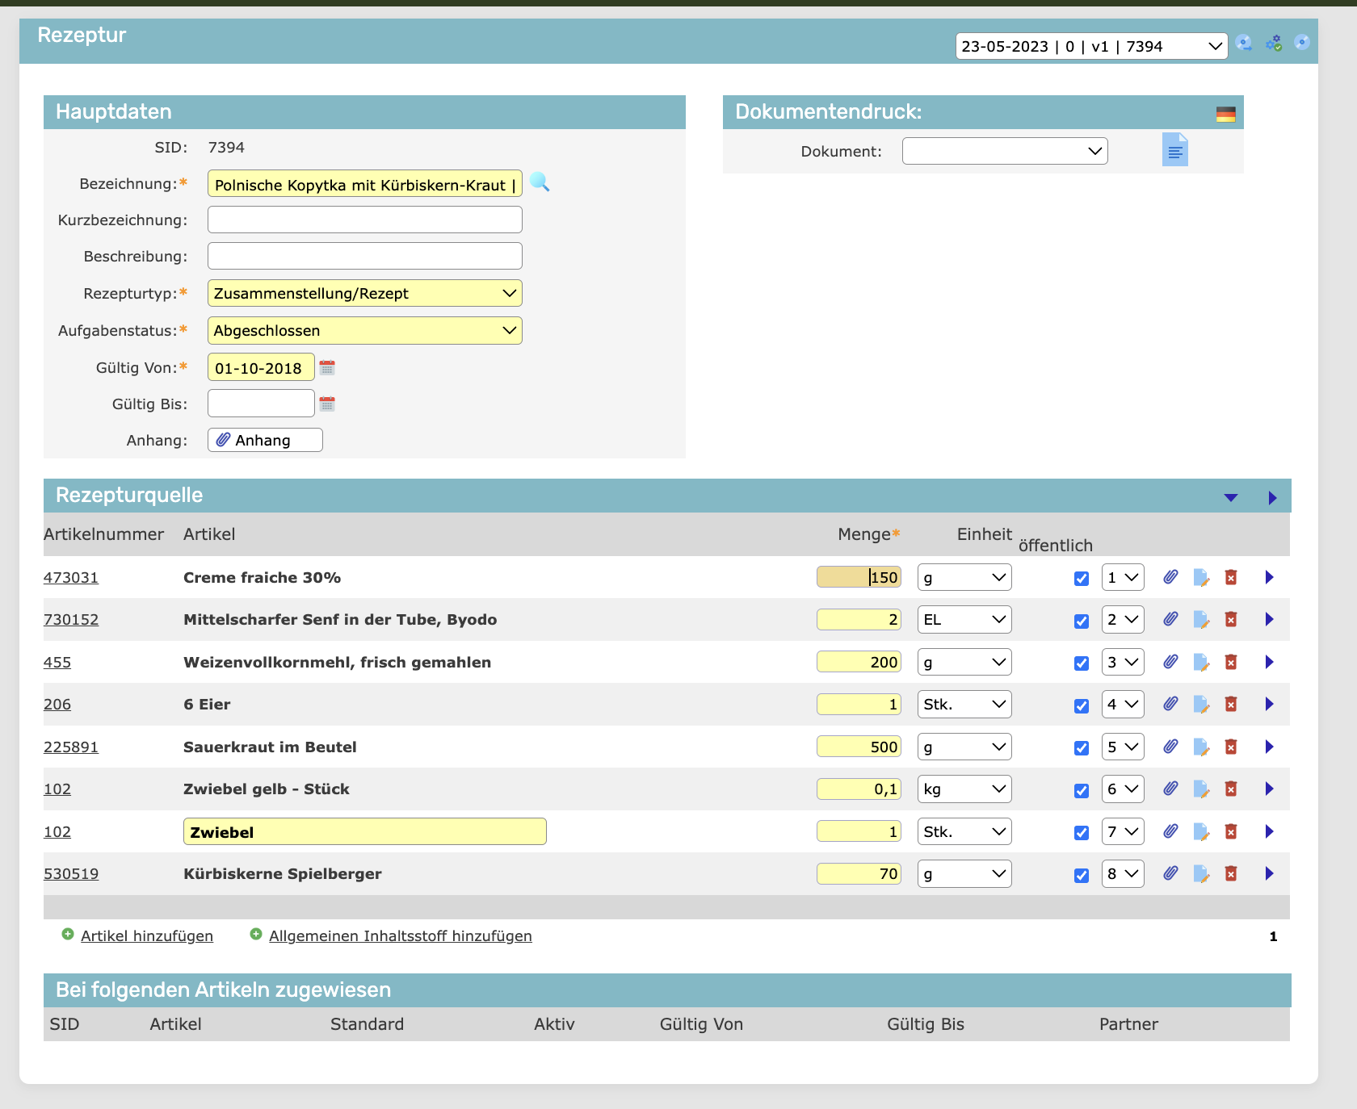
Task: Edit the Weizenvollkornmehl row note
Action: pos(1201,663)
